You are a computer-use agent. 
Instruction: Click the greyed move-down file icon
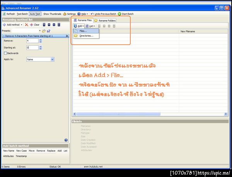pyautogui.click(x=109, y=26)
